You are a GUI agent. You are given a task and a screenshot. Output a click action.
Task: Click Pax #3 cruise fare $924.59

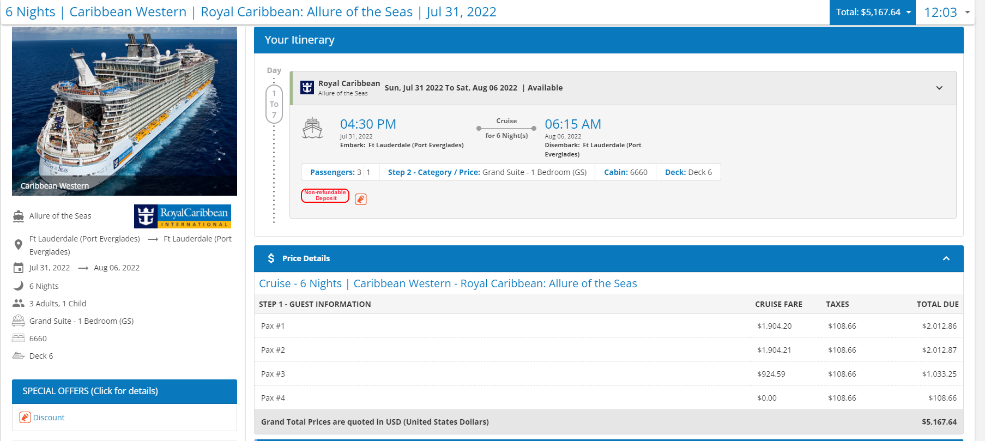click(x=771, y=374)
